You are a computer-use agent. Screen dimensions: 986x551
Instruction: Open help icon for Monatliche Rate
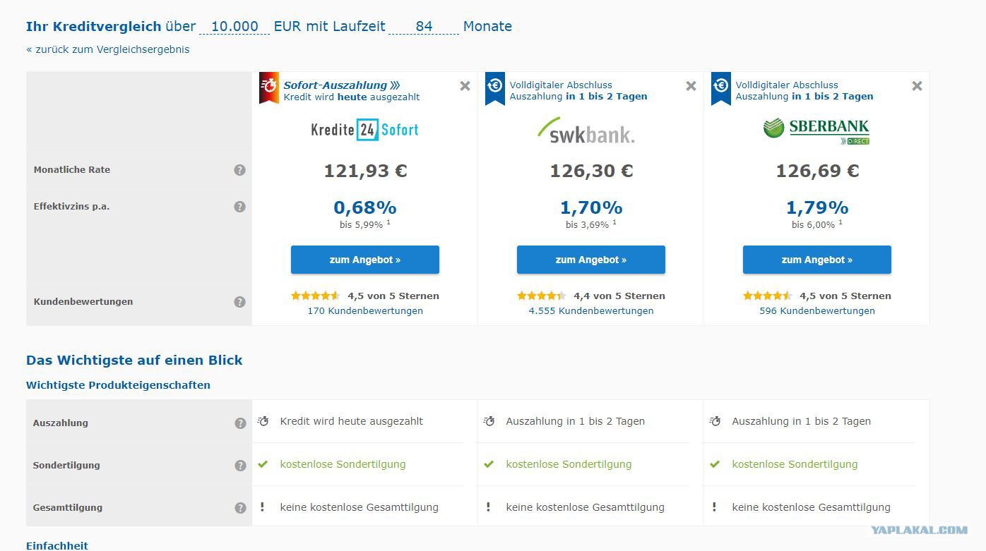click(x=240, y=170)
